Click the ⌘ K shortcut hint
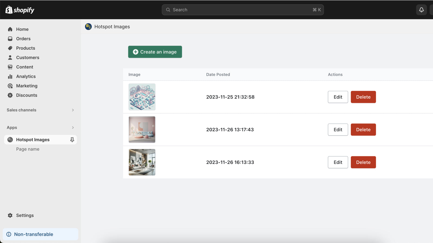Screen dimensions: 433x243 tap(317, 10)
